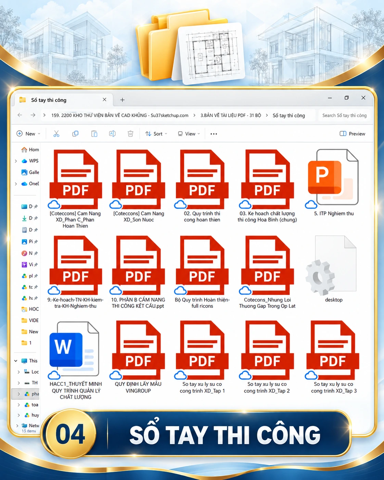This screenshot has width=384, height=480.
Task: Open Home in the navigation pane
Action: (x=30, y=150)
